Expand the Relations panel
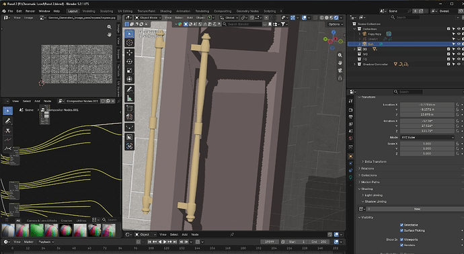Image resolution: width=464 pixels, height=254 pixels. coord(366,169)
